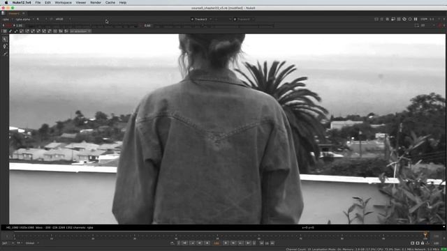Open the playback fps dropdown

click(8, 243)
